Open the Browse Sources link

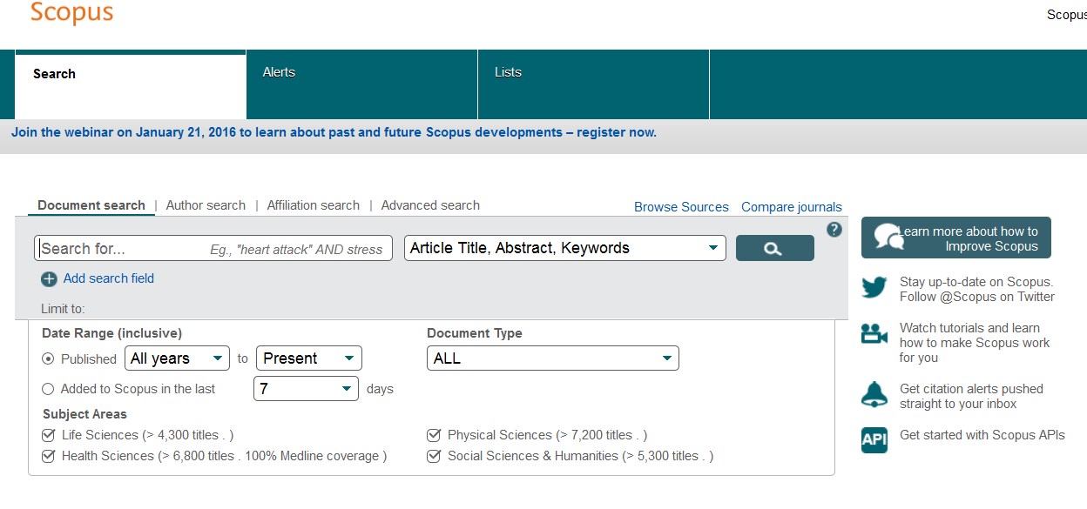(x=681, y=207)
